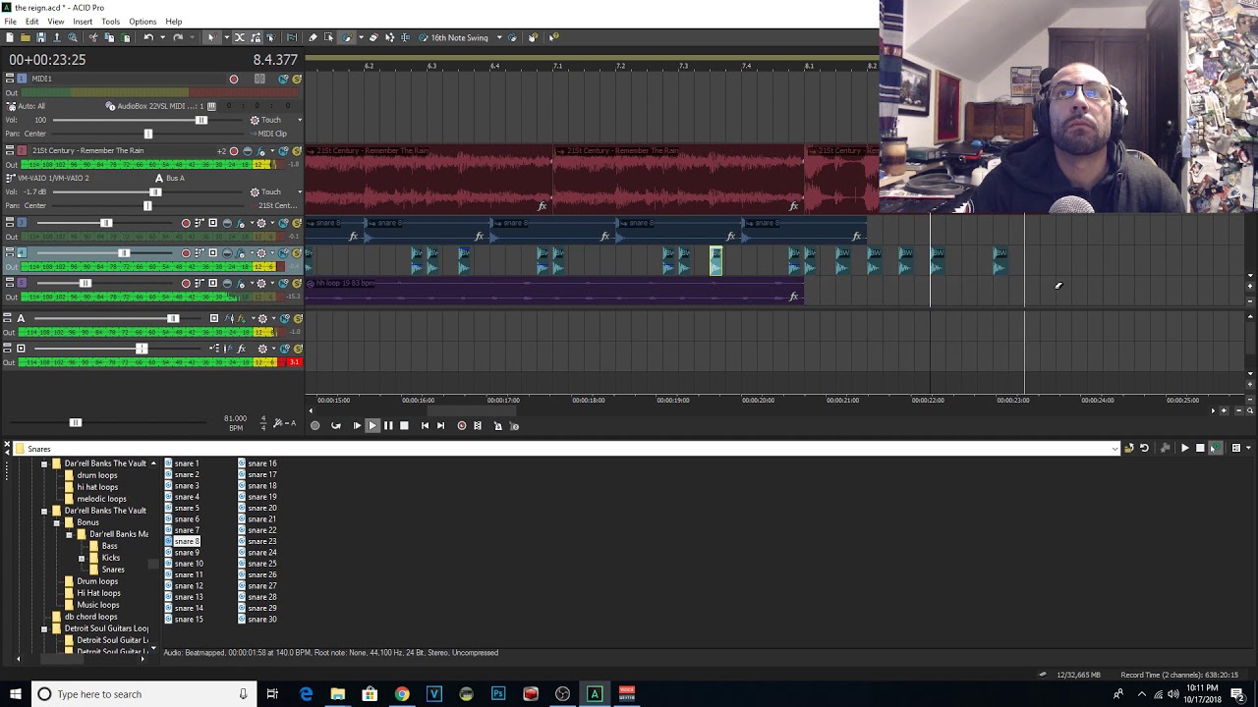Open the File menu
This screenshot has height=707, width=1258.
[10, 22]
